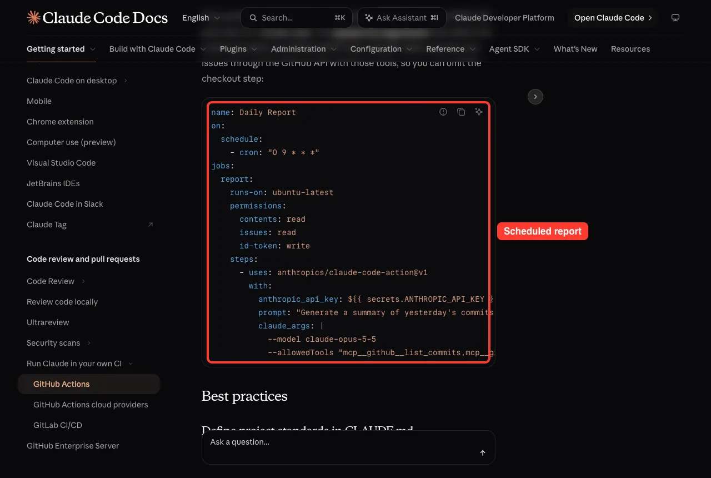Go to Computer use (preview)
This screenshot has width=711, height=478.
[71, 142]
